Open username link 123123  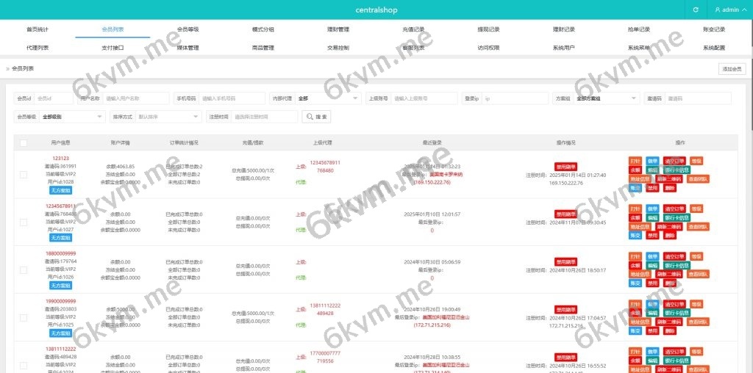[61, 158]
